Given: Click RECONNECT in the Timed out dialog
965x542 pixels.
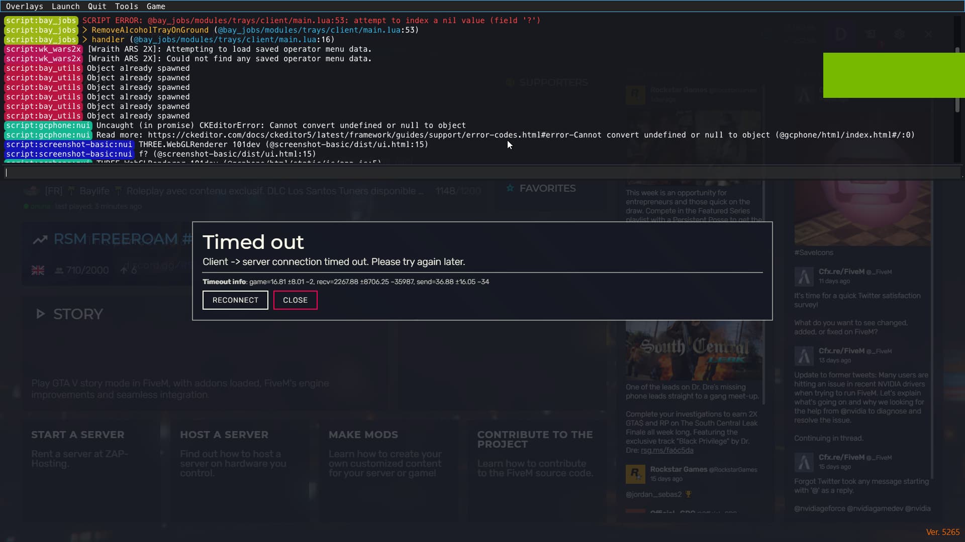Looking at the screenshot, I should (x=235, y=300).
